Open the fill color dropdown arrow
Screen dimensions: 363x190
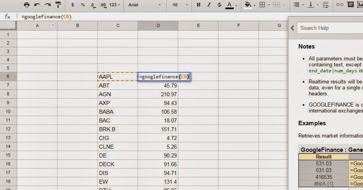coord(254,5)
